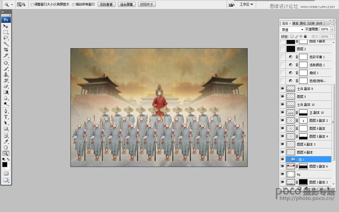Select the Path Selection tool
339x212 pixels.
click(6, 123)
